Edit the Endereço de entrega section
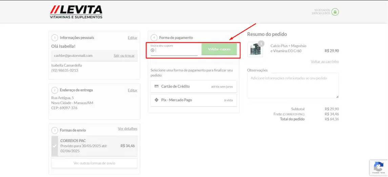 coord(132,90)
